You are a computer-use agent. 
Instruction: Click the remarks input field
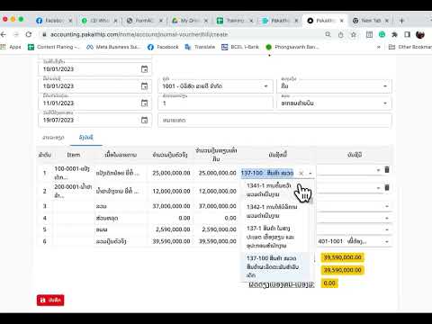coord(274,120)
